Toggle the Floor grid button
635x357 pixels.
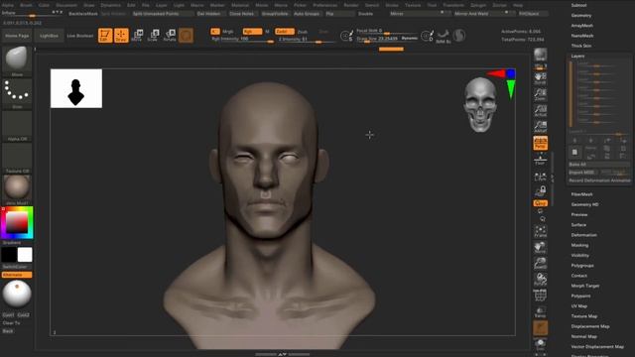pos(540,160)
